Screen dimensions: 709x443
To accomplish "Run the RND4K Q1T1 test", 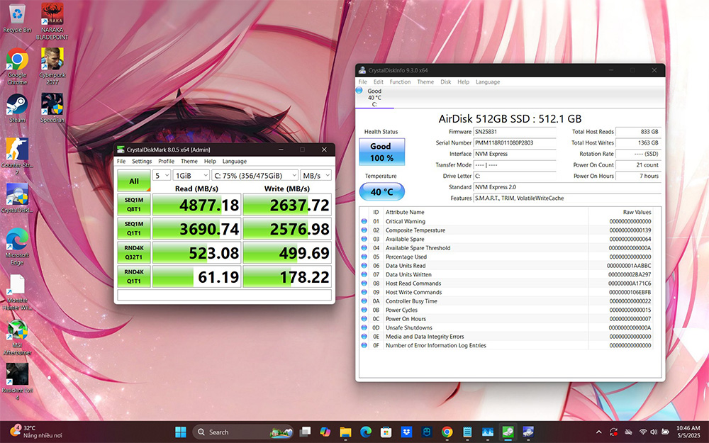I will pos(134,276).
